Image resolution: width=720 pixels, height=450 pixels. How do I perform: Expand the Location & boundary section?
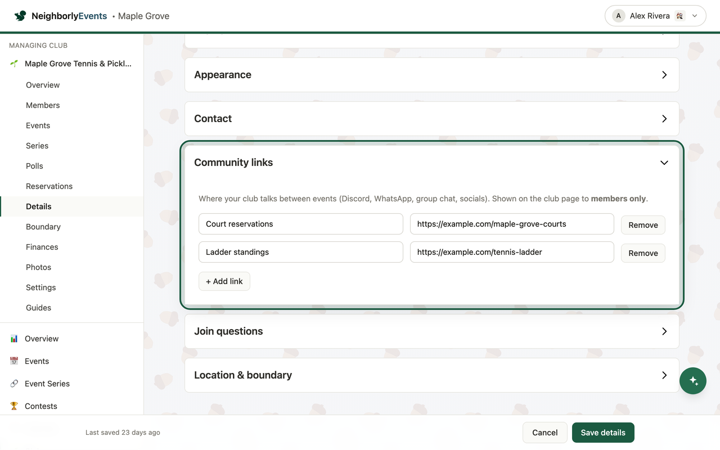coord(432,375)
